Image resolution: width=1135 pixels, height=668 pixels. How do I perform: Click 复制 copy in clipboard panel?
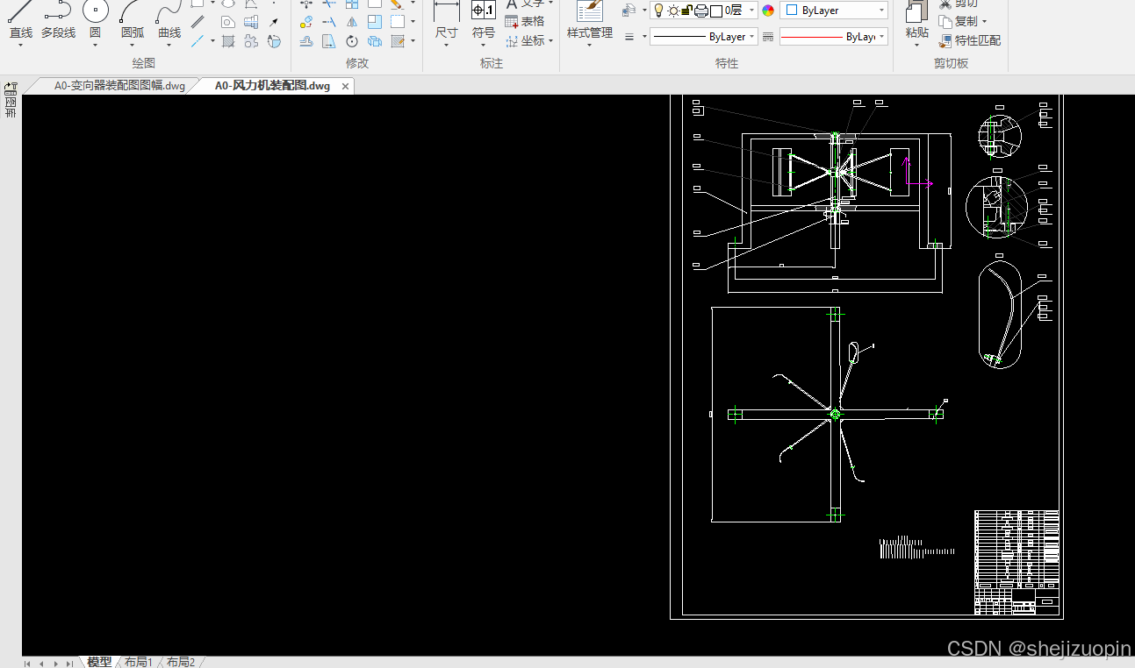tap(959, 21)
